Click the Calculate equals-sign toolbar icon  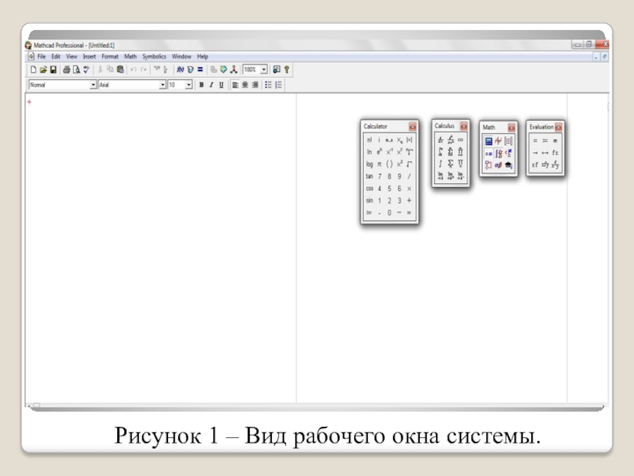coord(201,70)
